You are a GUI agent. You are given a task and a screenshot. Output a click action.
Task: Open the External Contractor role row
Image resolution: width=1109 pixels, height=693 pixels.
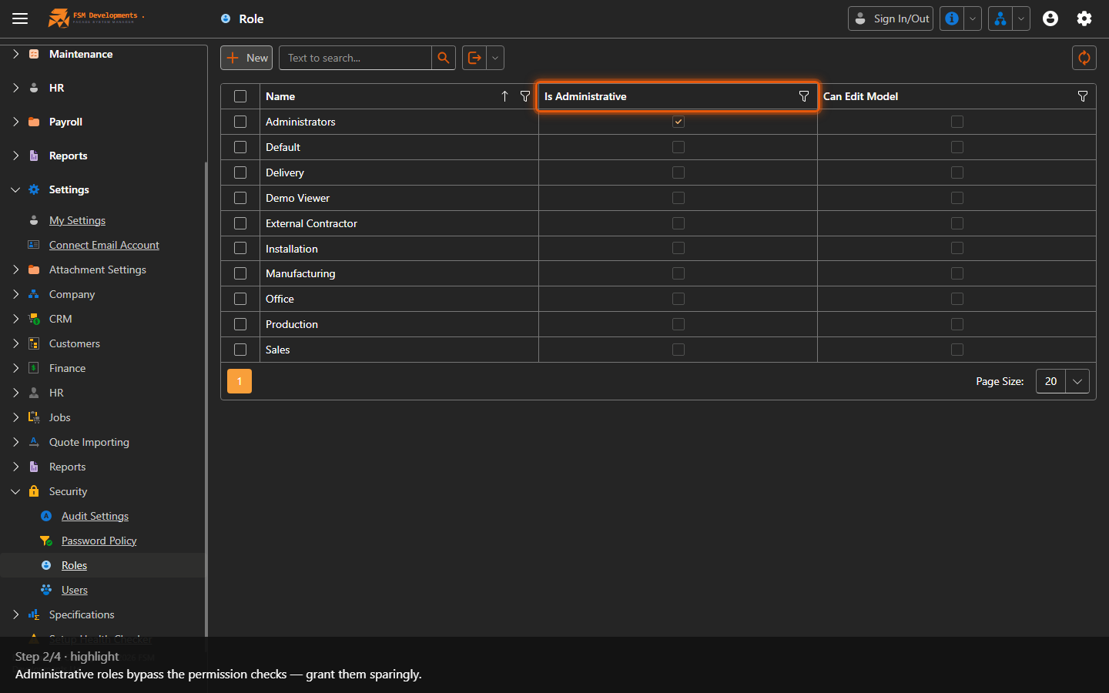click(x=658, y=223)
